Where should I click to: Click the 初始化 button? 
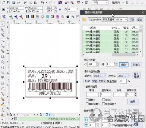tap(136, 65)
